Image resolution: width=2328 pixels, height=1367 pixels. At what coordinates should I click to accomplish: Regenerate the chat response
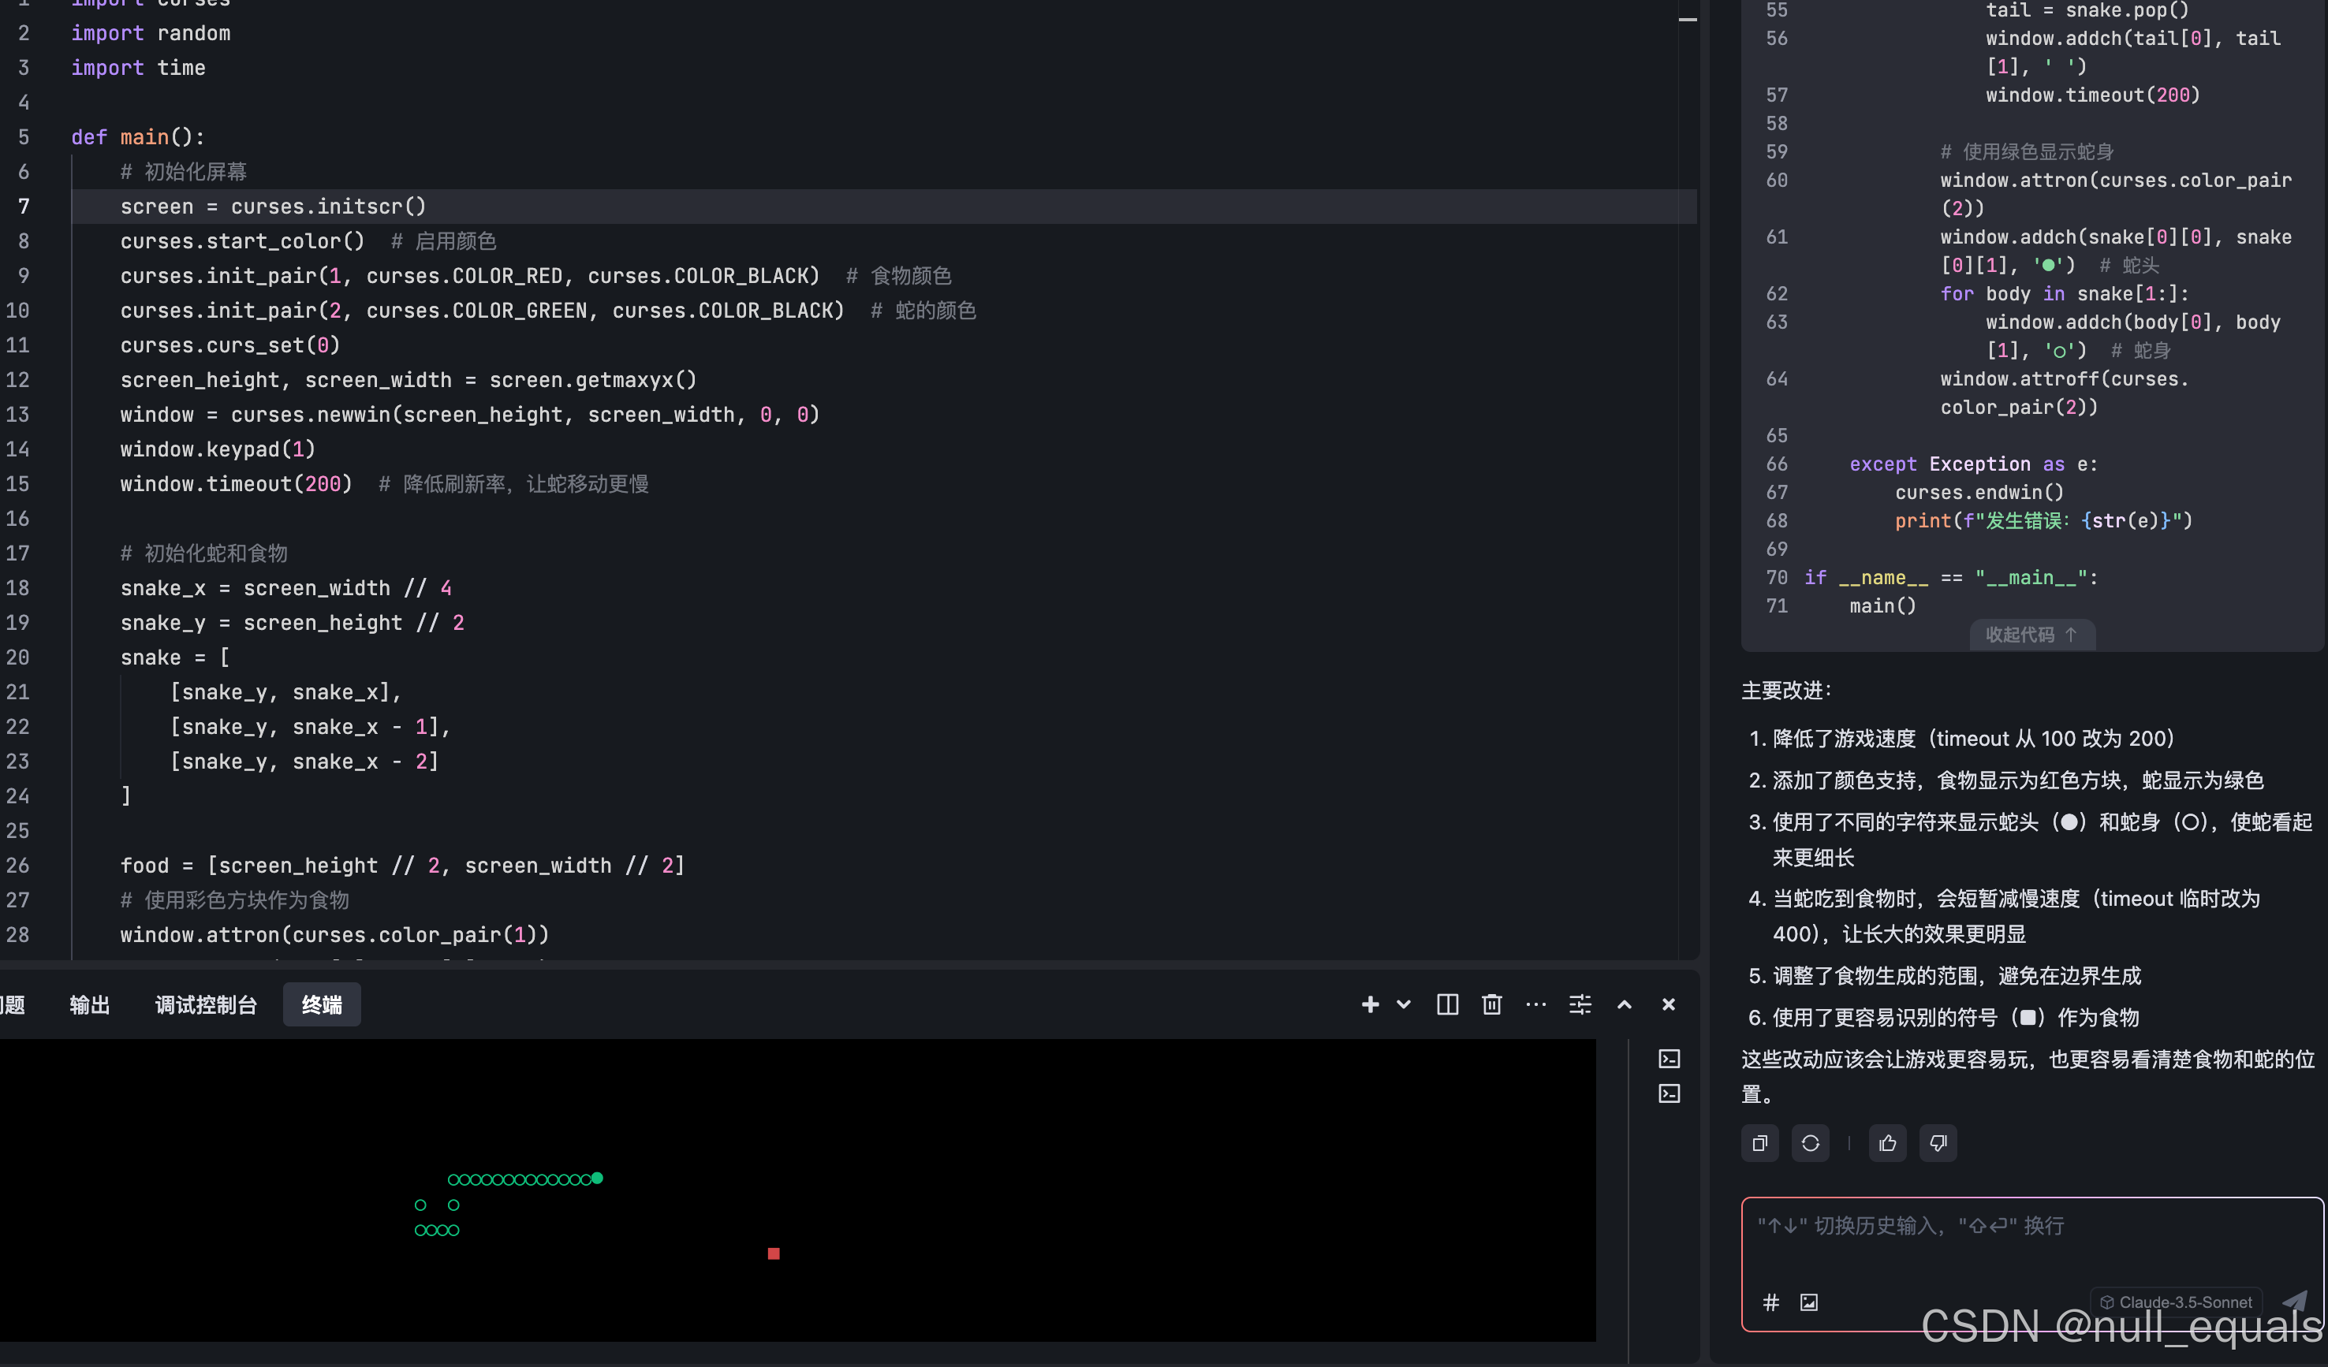1811,1143
